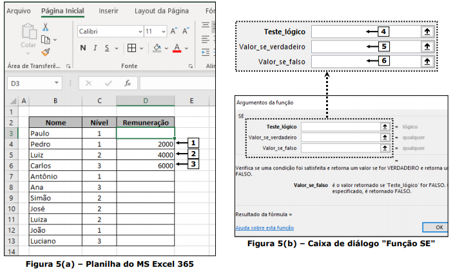Click the red font color swatch
The width and height of the screenshot is (453, 270).
click(x=177, y=48)
